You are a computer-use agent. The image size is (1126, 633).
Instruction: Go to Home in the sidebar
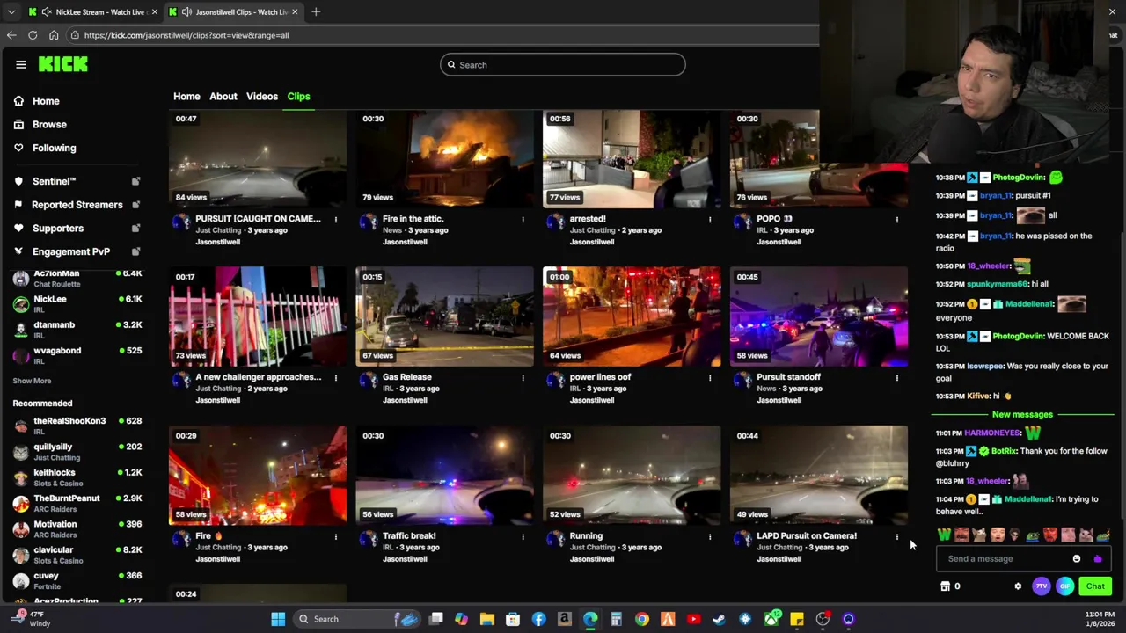click(x=46, y=101)
